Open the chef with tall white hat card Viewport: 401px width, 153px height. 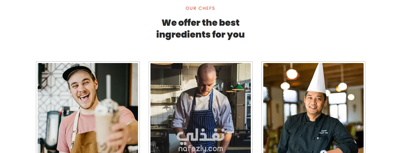[x=313, y=108]
